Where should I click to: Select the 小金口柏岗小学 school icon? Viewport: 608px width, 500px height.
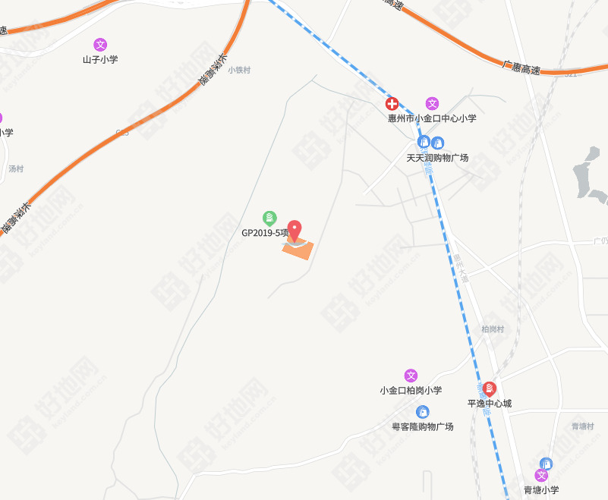tap(411, 376)
